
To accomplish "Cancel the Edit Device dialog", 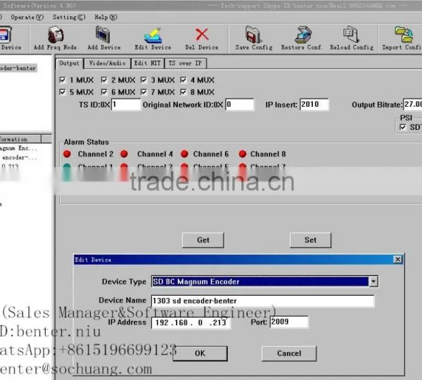I will [x=289, y=353].
